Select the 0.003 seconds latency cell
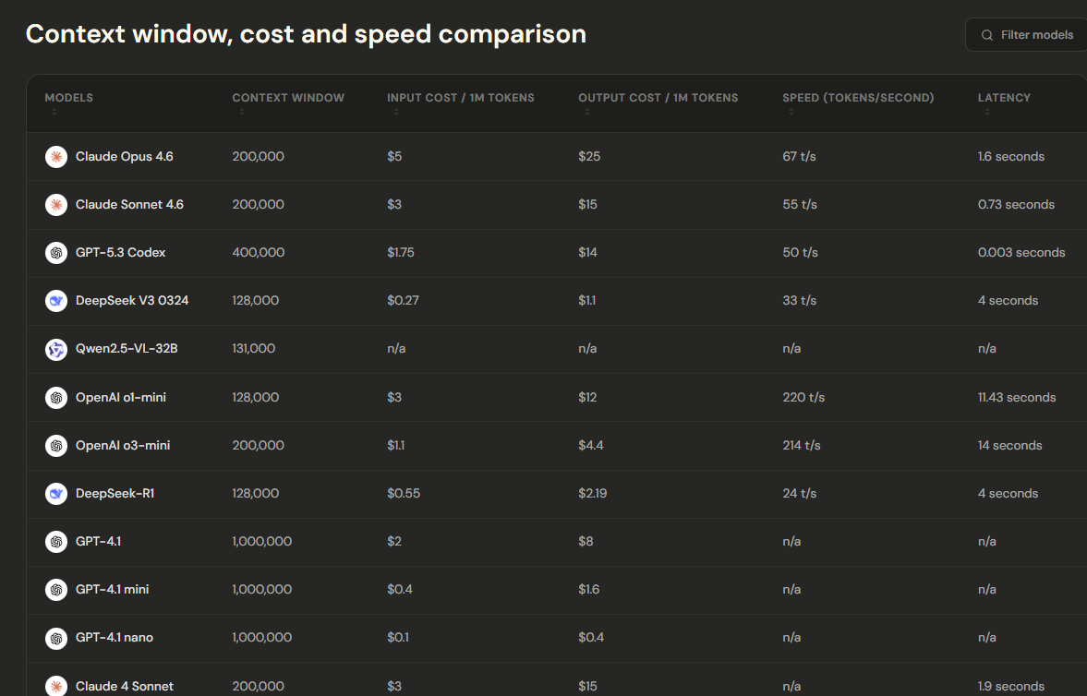 [x=1021, y=252]
